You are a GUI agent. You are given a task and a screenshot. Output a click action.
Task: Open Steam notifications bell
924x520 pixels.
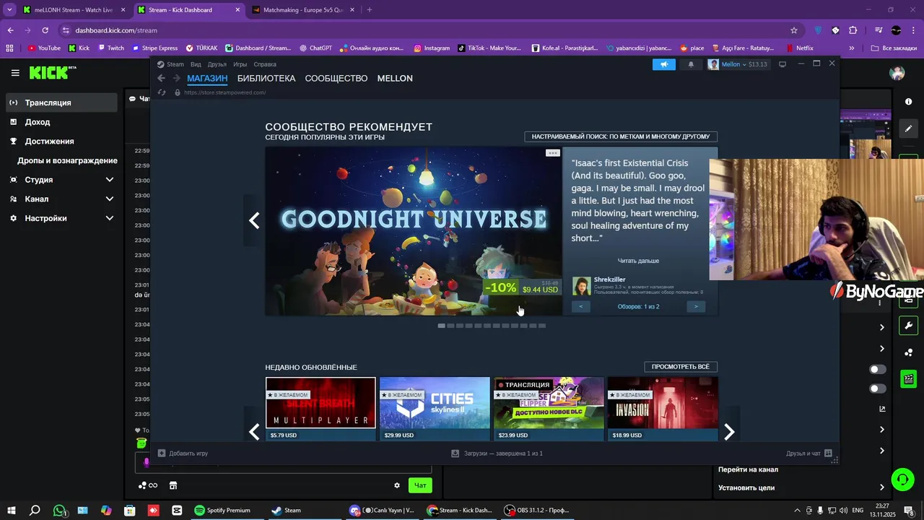(x=691, y=64)
